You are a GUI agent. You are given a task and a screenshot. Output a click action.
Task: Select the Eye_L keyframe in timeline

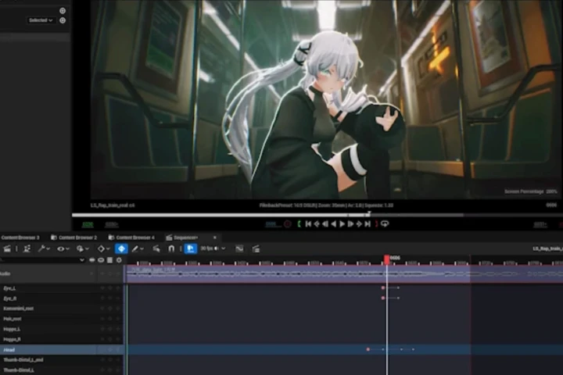point(383,287)
